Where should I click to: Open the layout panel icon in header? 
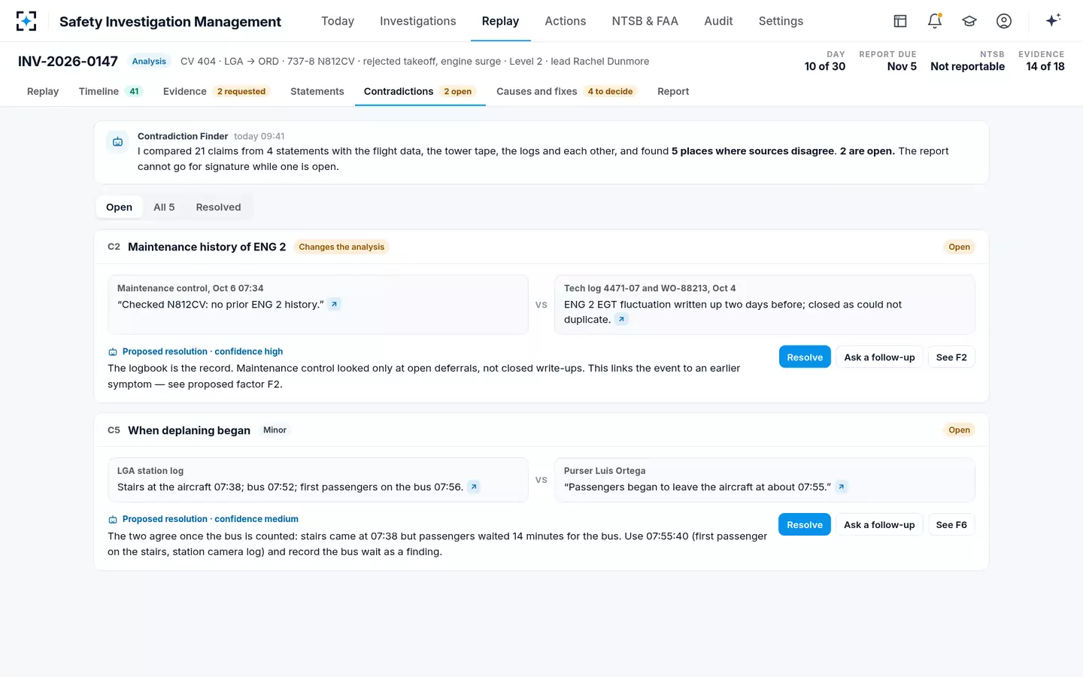click(x=900, y=21)
